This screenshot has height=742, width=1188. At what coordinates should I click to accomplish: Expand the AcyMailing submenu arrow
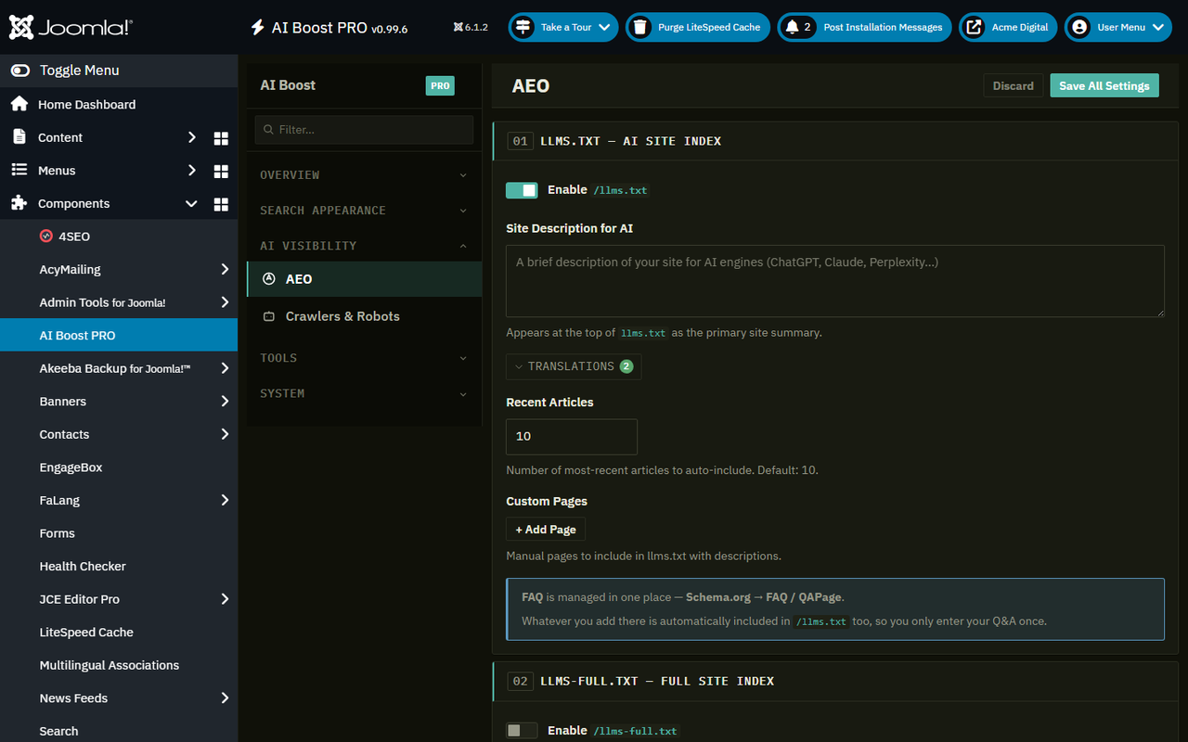coord(225,269)
